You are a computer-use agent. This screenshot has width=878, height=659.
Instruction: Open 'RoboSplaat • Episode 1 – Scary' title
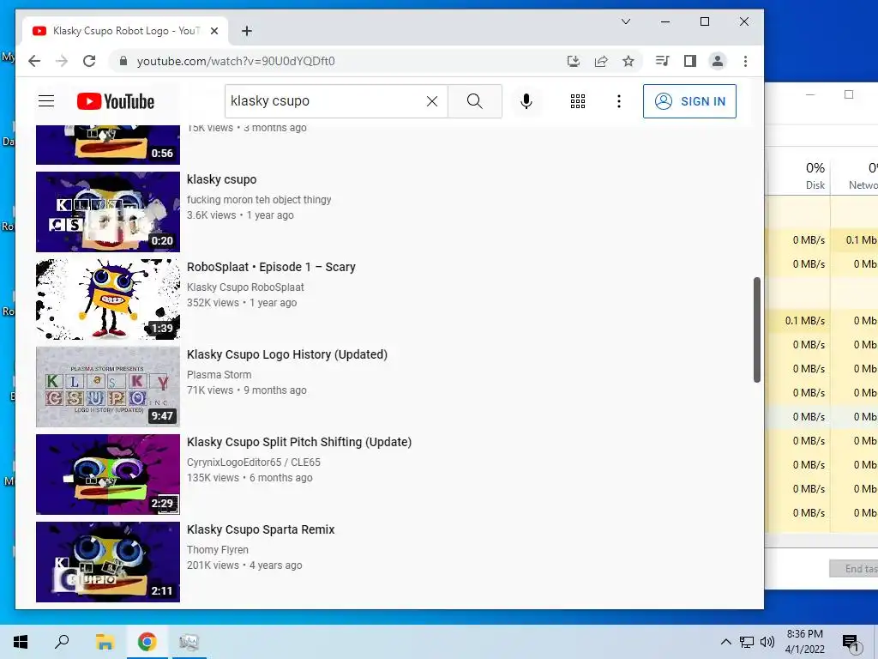tap(271, 267)
